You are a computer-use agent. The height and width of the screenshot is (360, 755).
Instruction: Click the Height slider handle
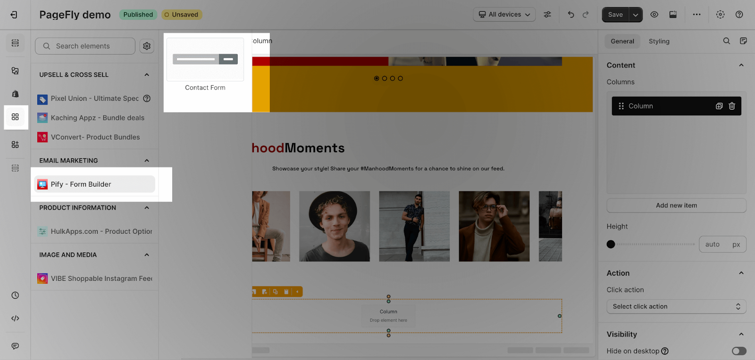pyautogui.click(x=611, y=244)
